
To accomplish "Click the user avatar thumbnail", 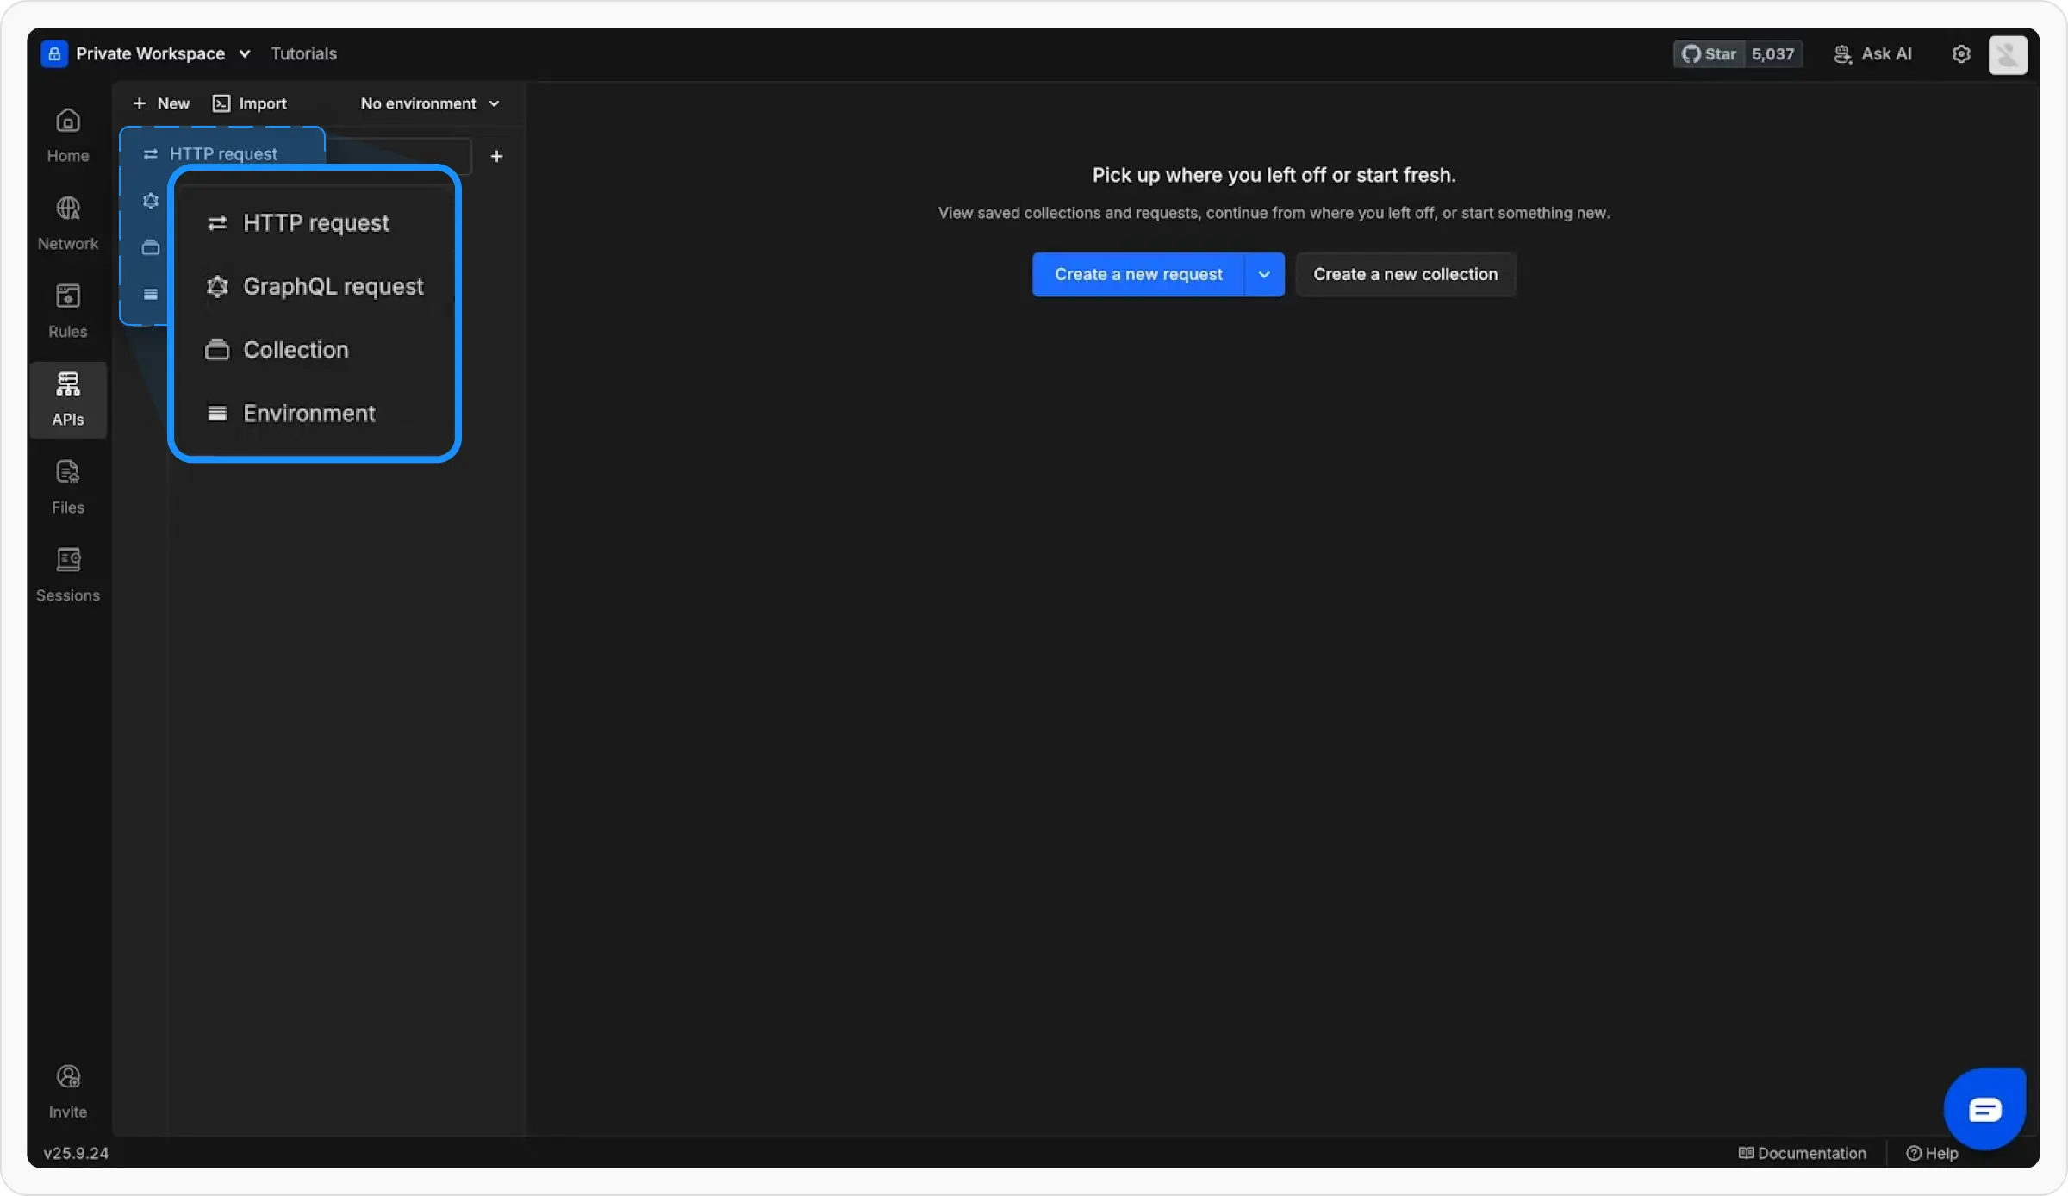I will tap(2007, 54).
